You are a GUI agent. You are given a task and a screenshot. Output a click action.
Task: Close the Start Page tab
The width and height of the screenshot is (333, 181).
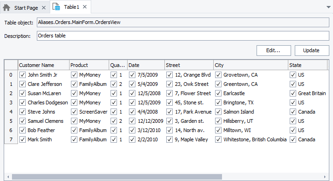(x=44, y=8)
